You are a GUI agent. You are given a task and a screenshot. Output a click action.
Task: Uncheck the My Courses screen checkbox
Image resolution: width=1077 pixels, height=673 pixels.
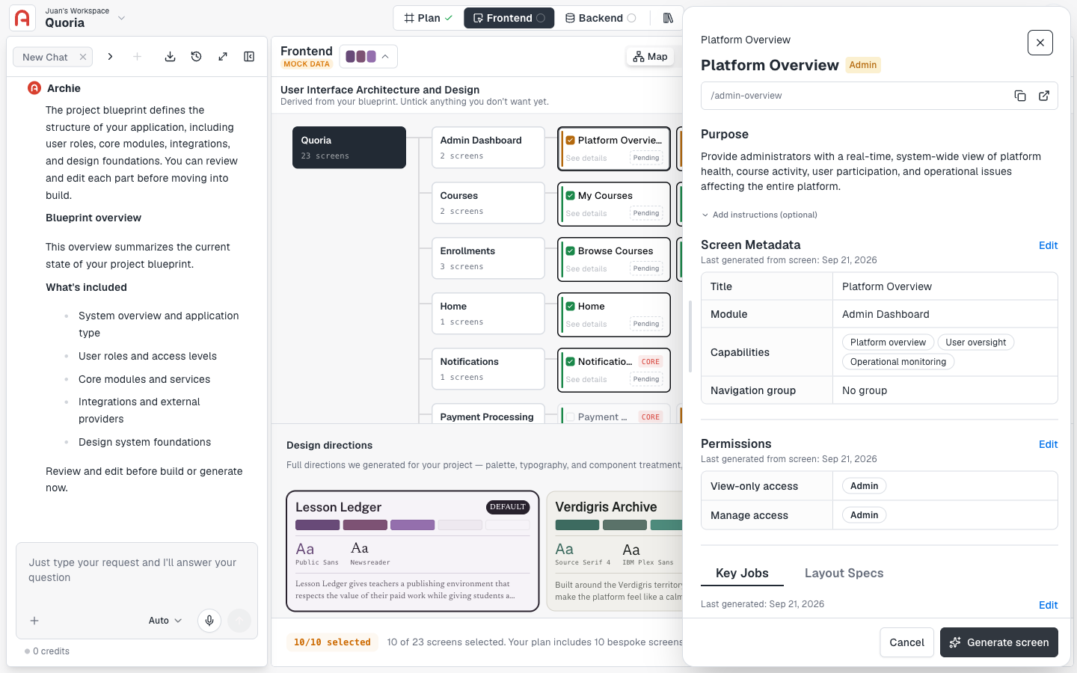[x=570, y=195]
